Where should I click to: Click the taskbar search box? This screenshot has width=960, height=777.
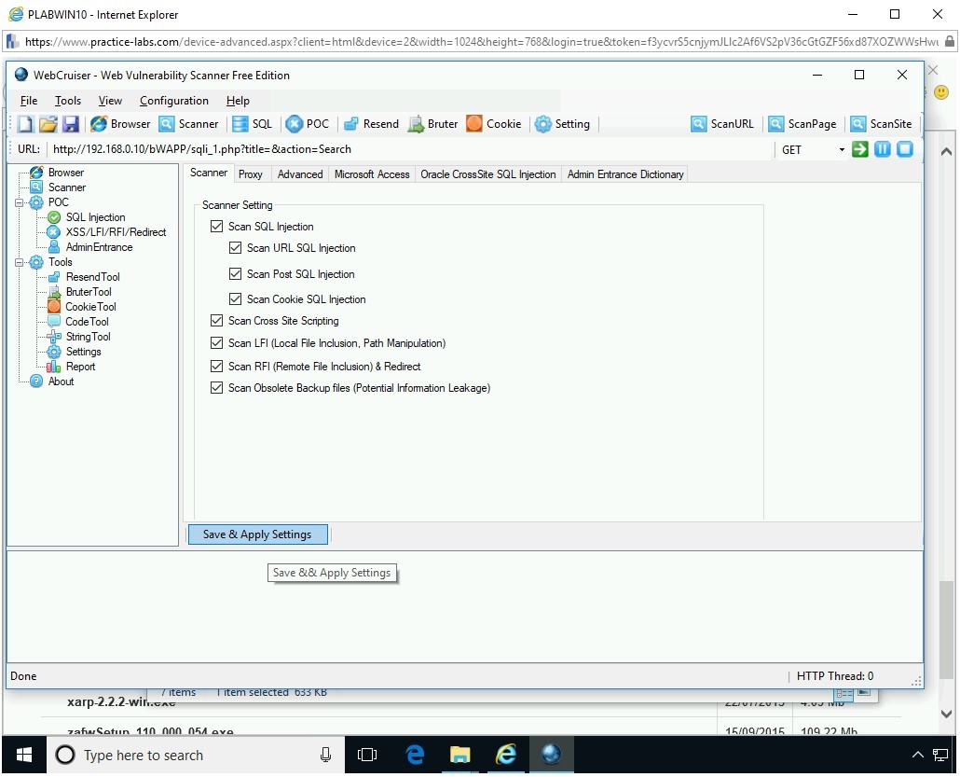pos(196,756)
